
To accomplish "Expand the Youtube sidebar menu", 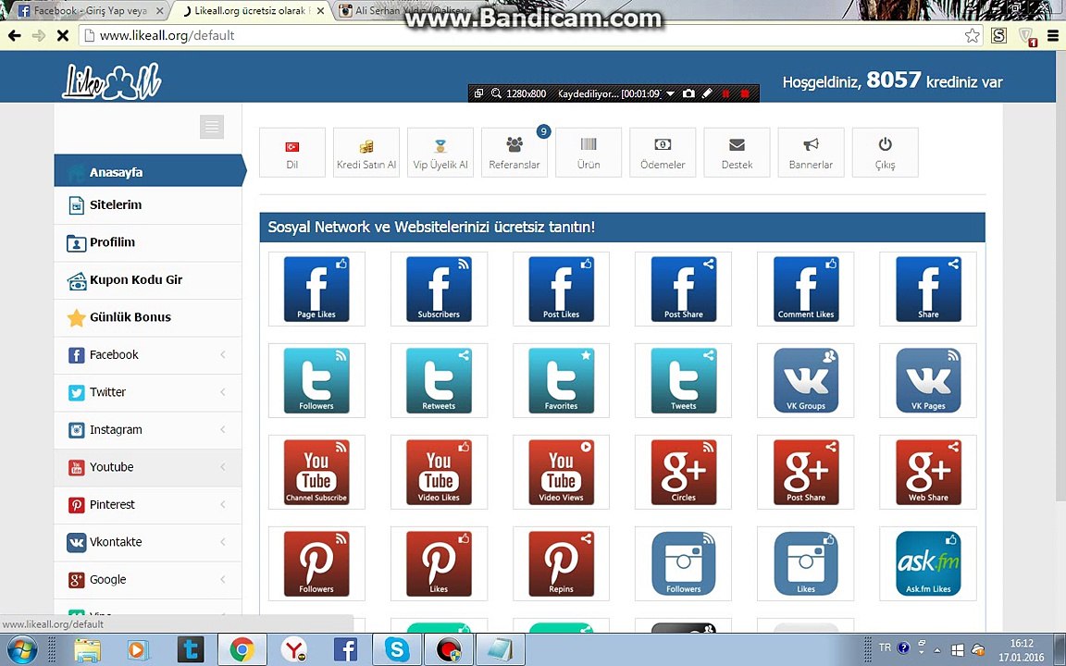I will click(x=148, y=467).
